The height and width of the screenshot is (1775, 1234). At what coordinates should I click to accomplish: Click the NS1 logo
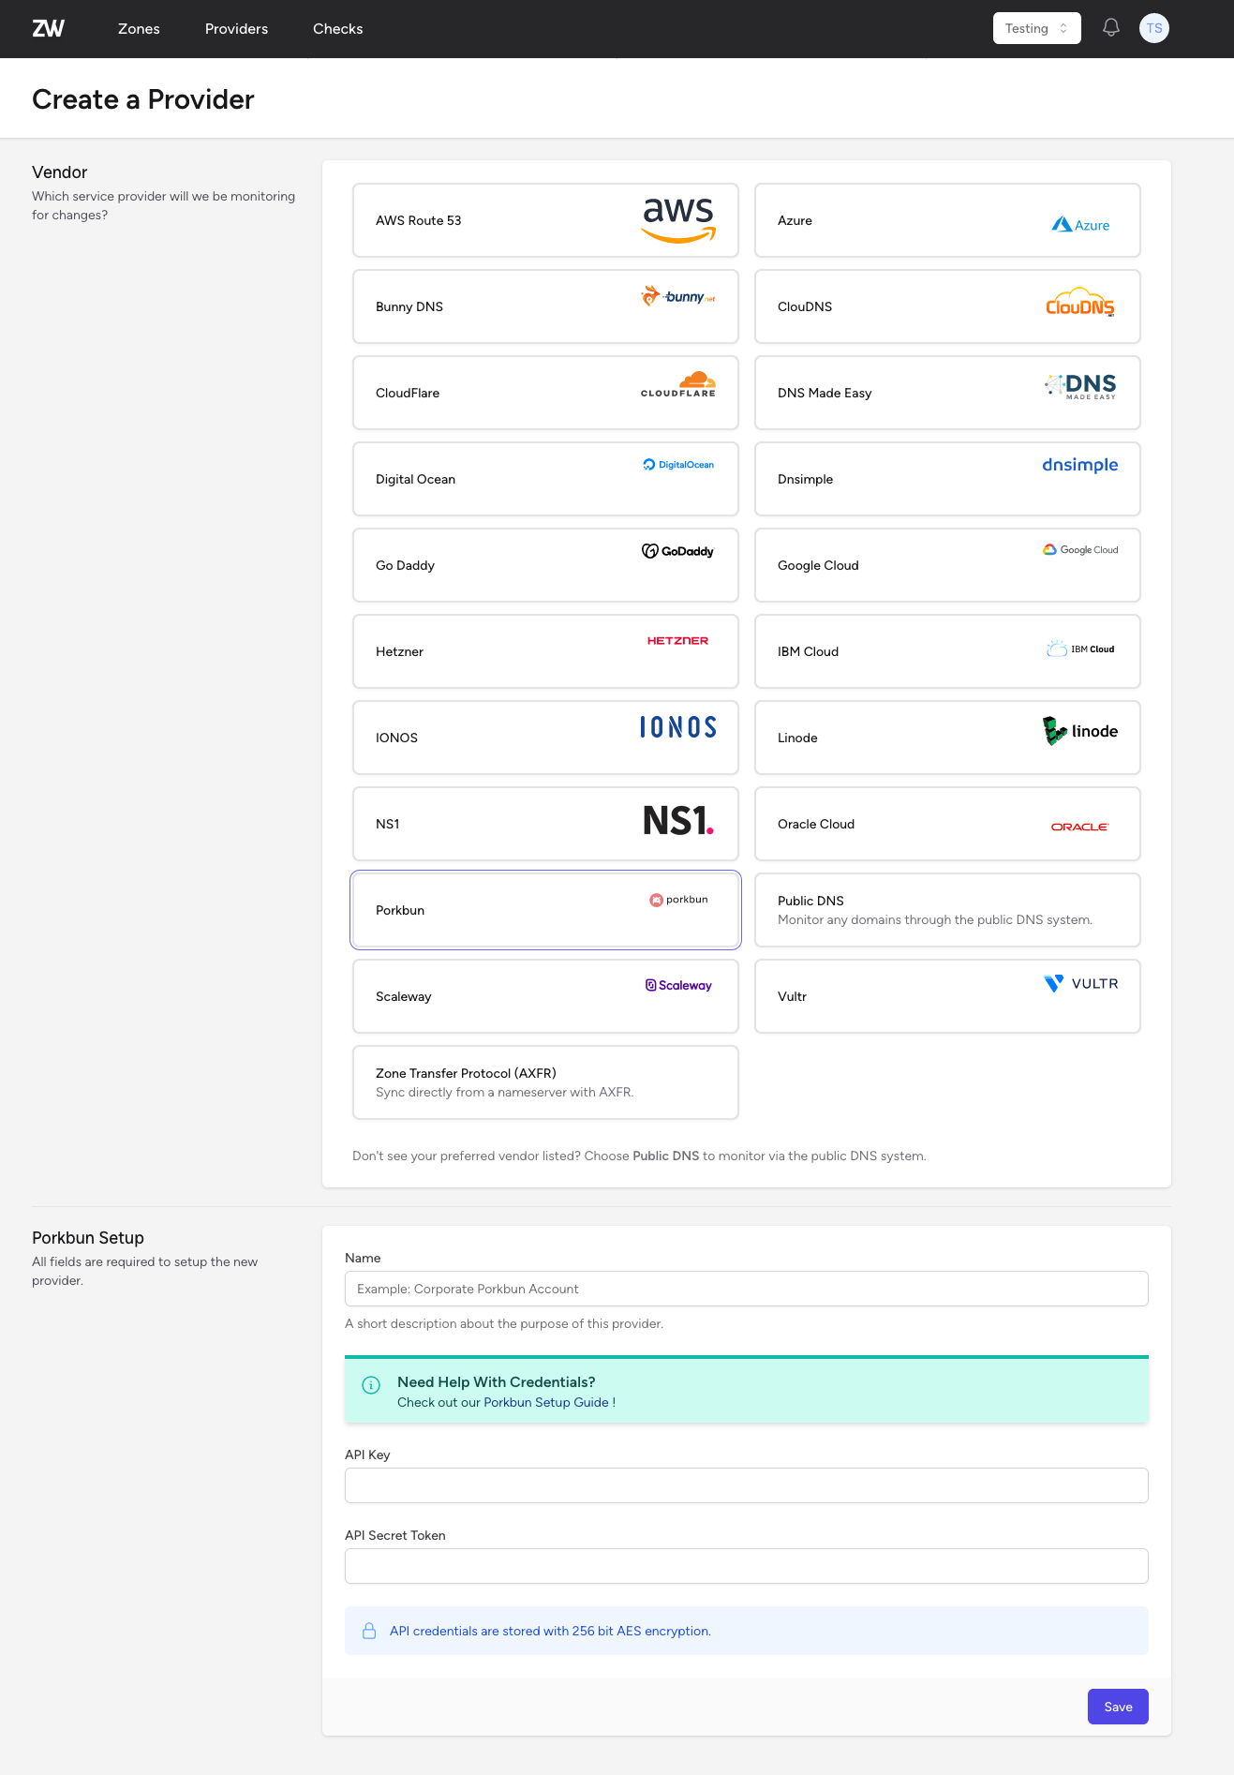677,821
